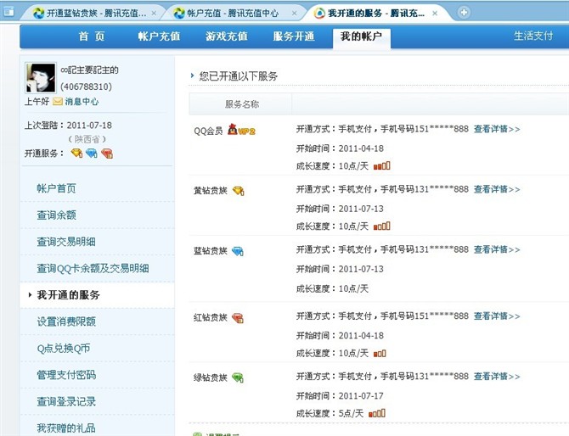569x436 pixels.
Task: Open a new browser tab
Action: coord(464,13)
